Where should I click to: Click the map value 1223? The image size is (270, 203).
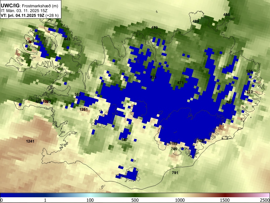coord(248,92)
